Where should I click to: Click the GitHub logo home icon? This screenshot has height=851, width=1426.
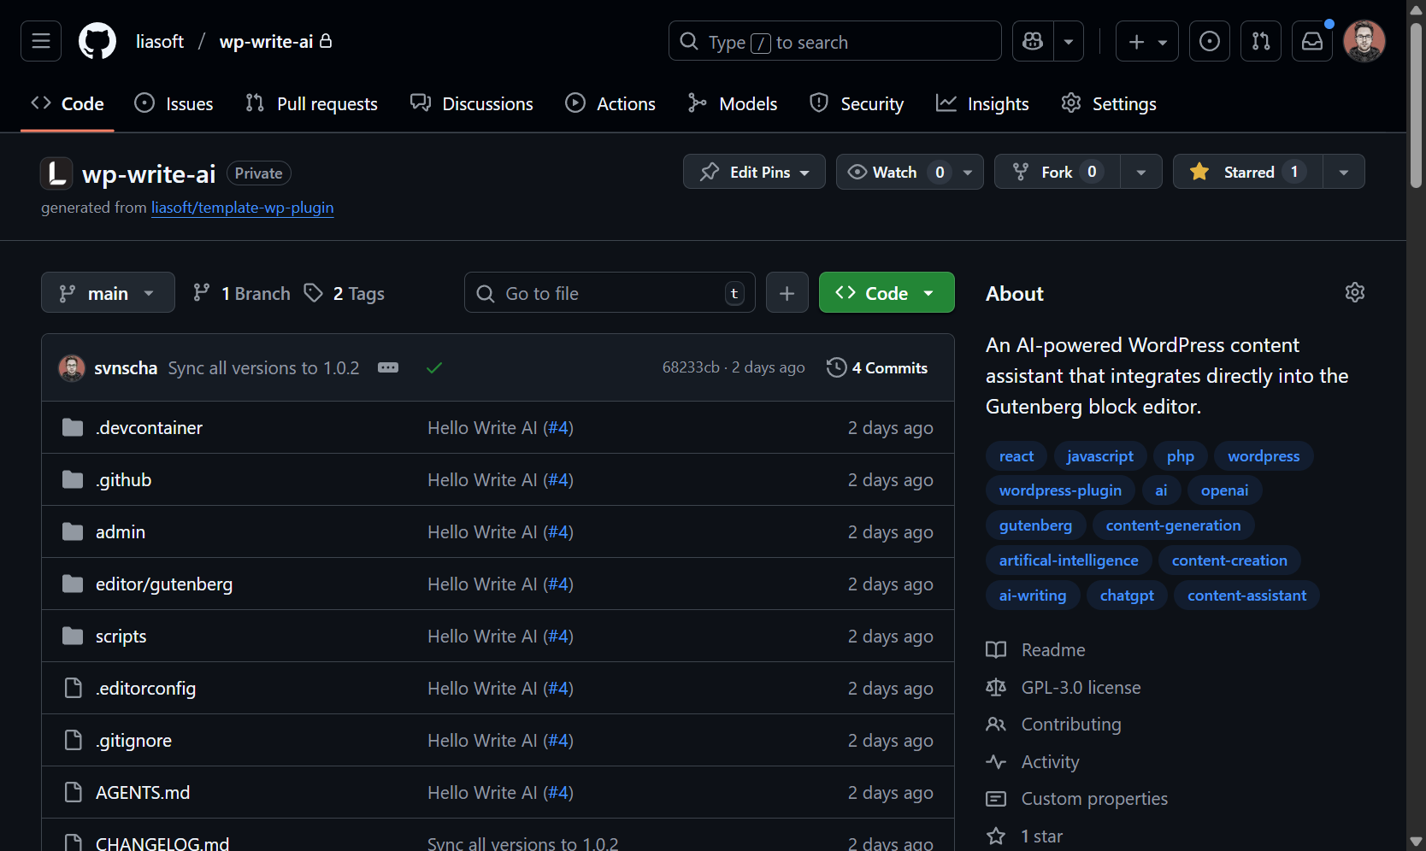pyautogui.click(x=97, y=41)
